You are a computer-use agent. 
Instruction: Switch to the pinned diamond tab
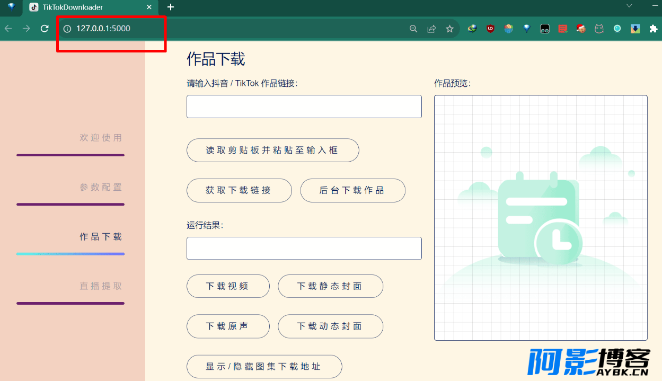[x=11, y=7]
